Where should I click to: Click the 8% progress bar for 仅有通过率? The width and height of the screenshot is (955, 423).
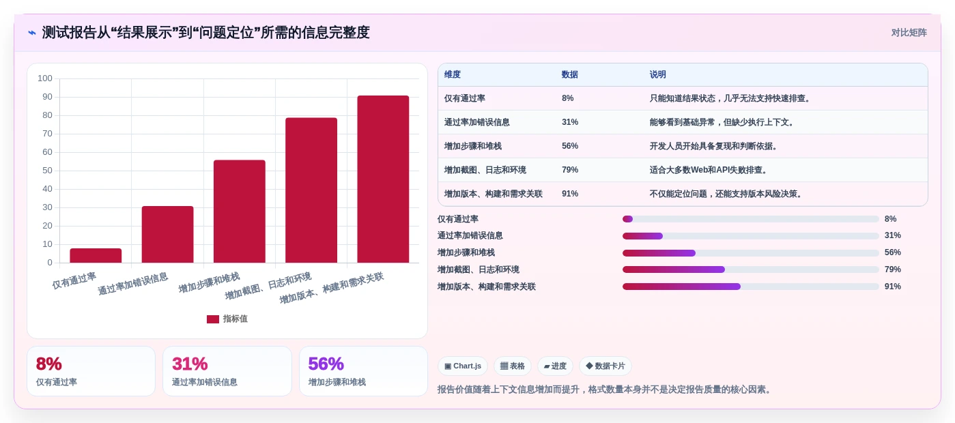click(751, 219)
